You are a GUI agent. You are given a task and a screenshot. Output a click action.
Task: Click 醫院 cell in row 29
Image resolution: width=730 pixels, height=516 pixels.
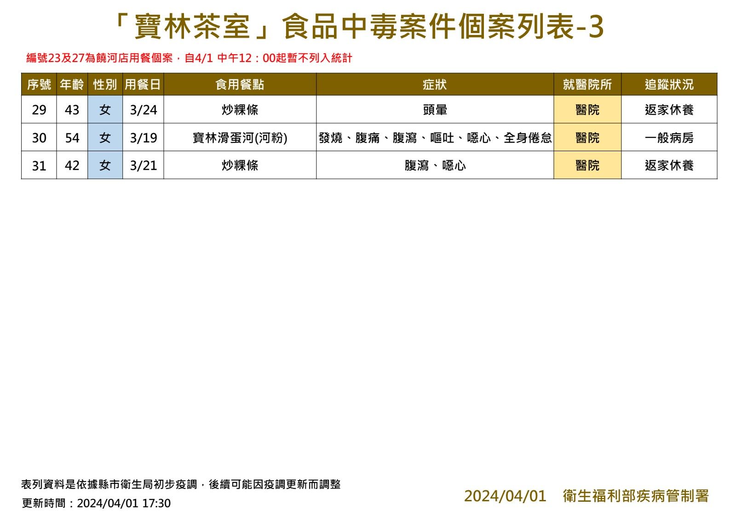(x=587, y=109)
